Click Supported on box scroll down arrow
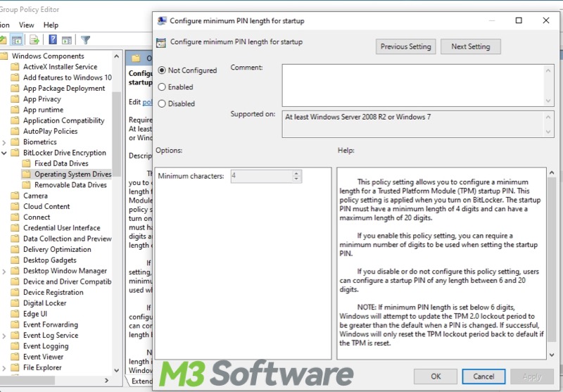 coord(548,132)
